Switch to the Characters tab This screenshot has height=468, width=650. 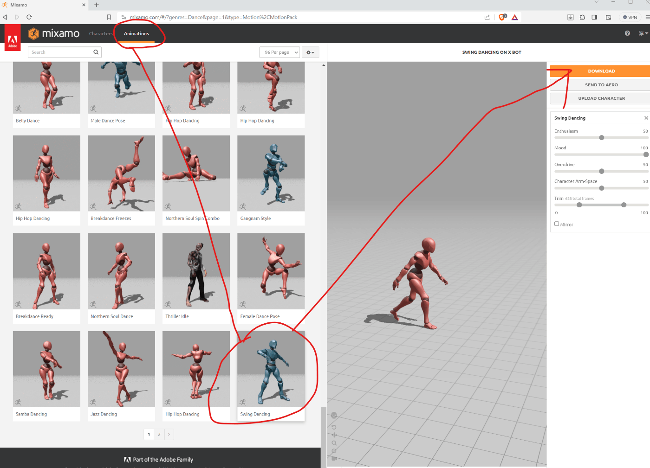101,33
